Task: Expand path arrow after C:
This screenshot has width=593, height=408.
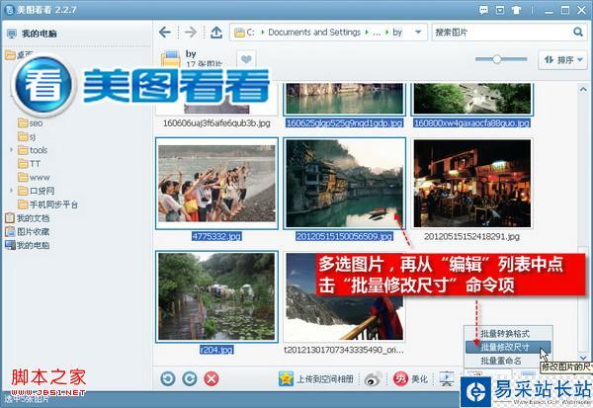Action: [263, 33]
